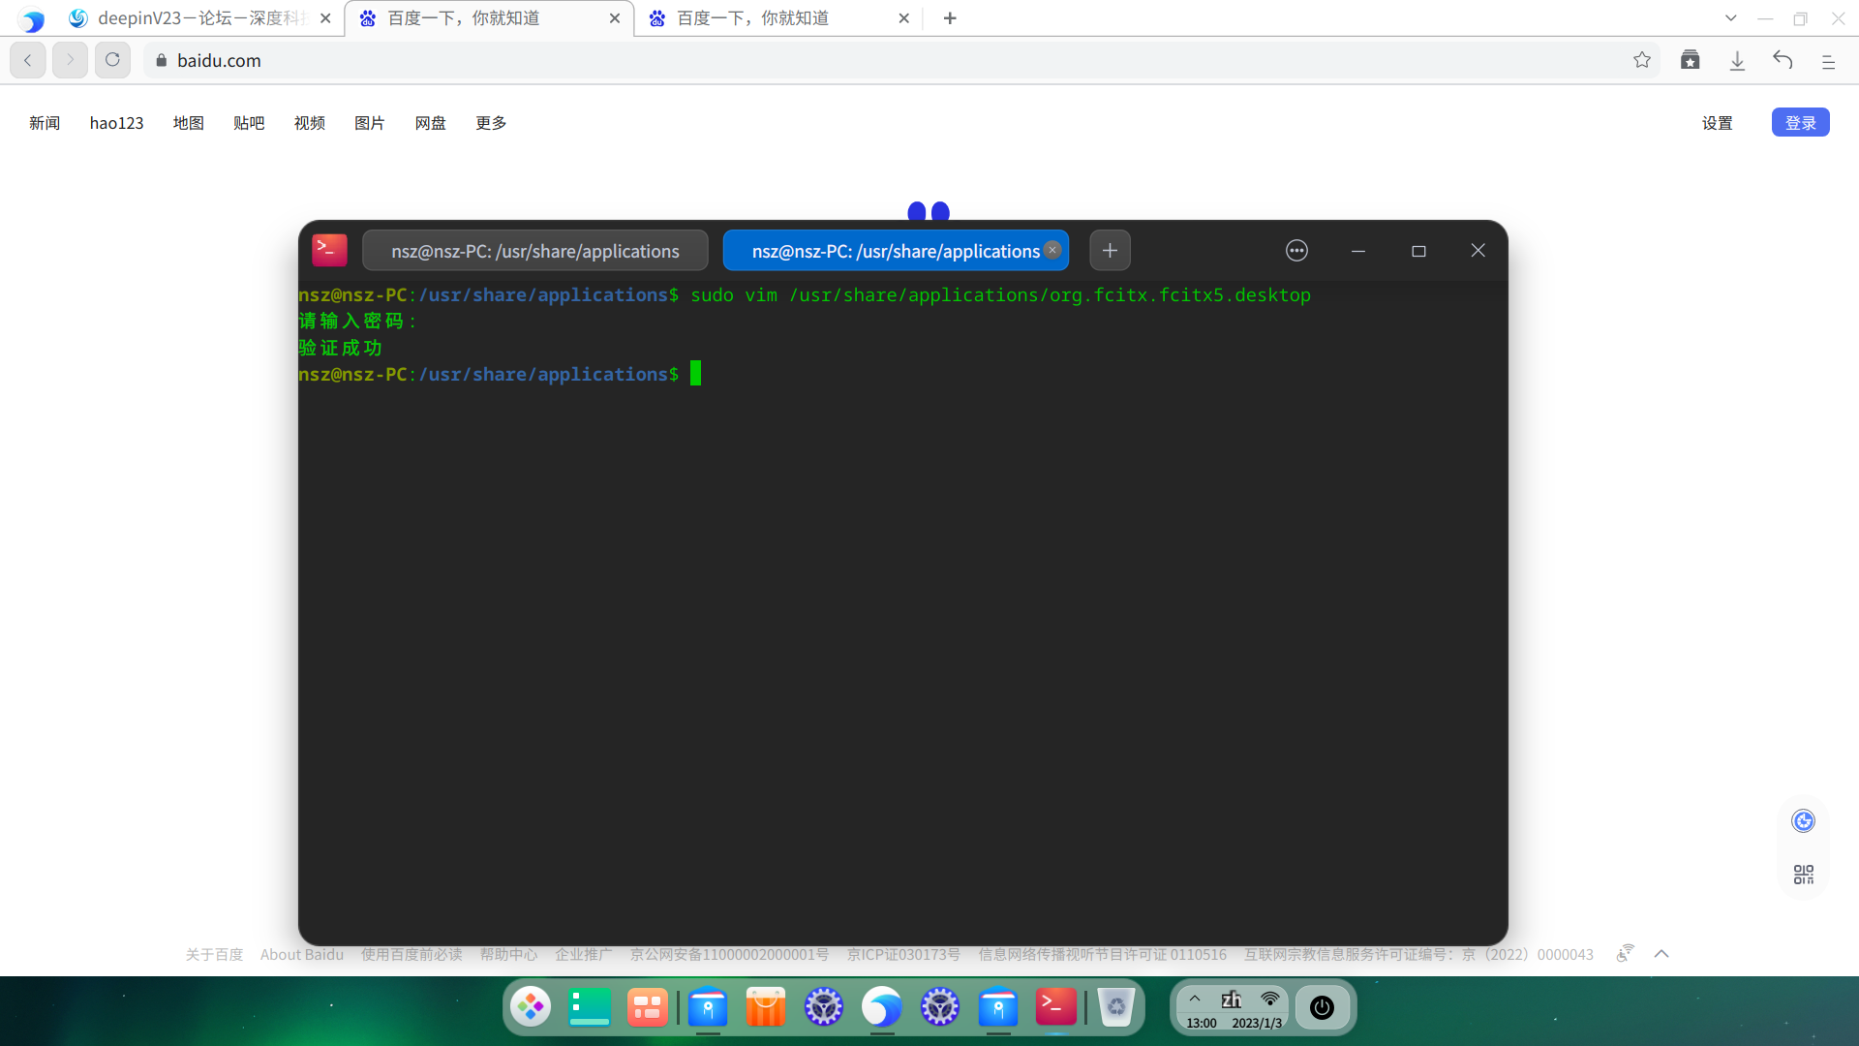Open the browser main menu
The width and height of the screenshot is (1859, 1046).
click(1828, 60)
